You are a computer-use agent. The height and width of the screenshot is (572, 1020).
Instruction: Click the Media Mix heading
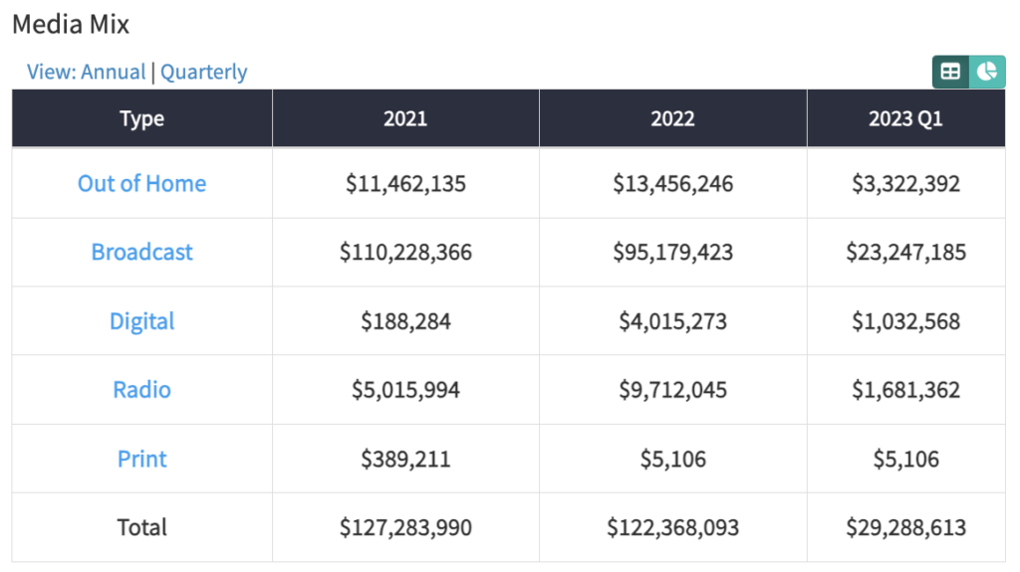coord(71,24)
